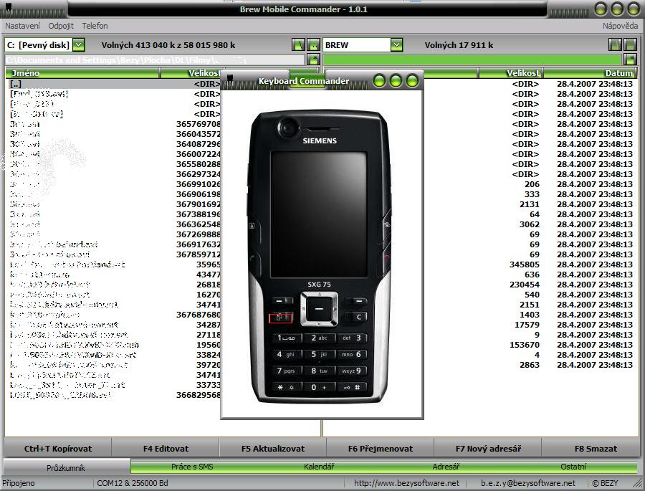Screen dimensions: 645x491
Task: Click the small button beside the left path field
Action: (313, 59)
